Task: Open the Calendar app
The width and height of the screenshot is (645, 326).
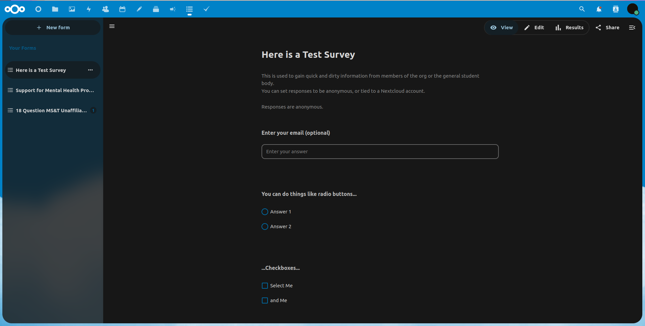Action: click(x=122, y=9)
